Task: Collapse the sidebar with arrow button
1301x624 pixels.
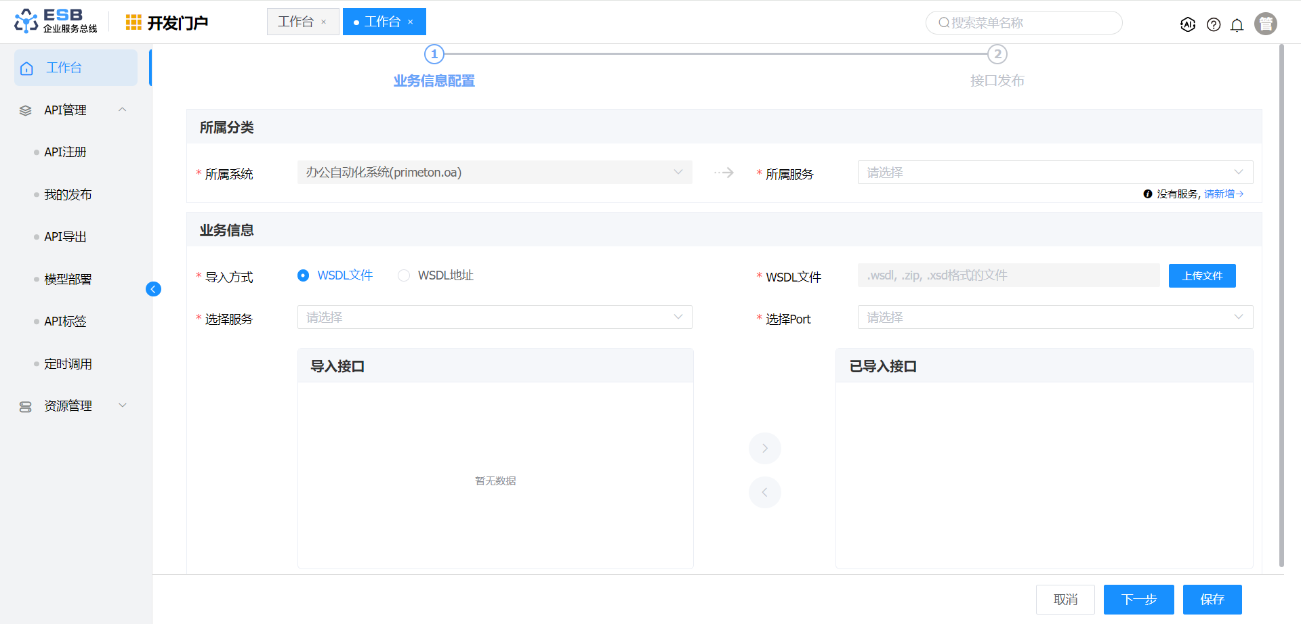Action: pos(154,290)
